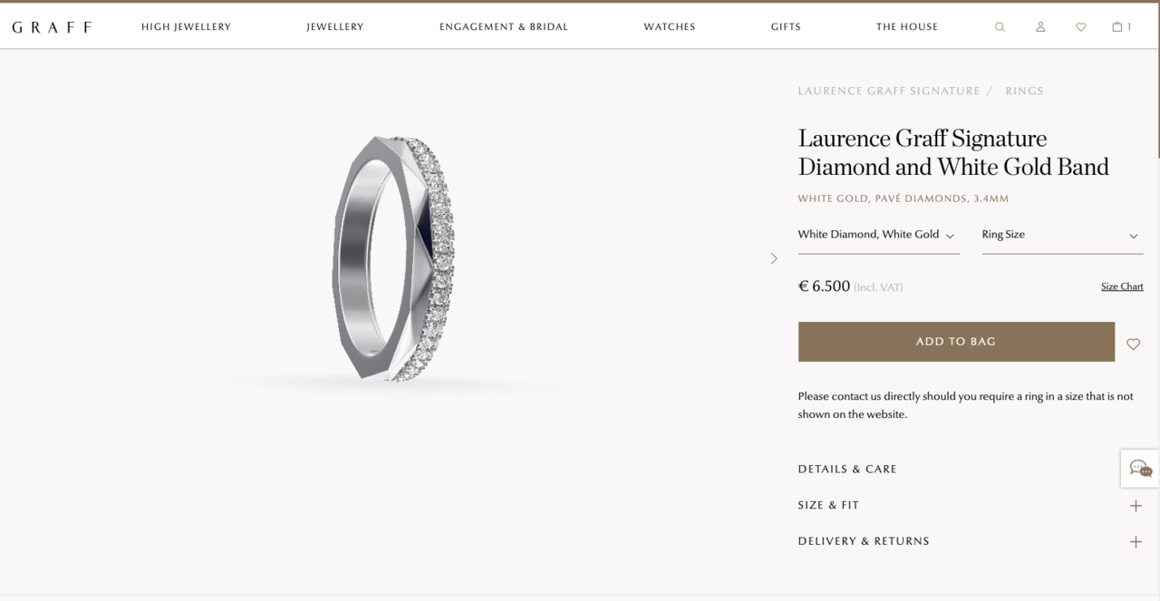Open the live chat bubble widget
The width and height of the screenshot is (1160, 601).
(1140, 469)
